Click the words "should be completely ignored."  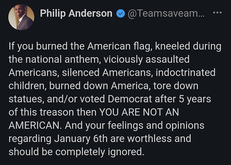(76, 152)
